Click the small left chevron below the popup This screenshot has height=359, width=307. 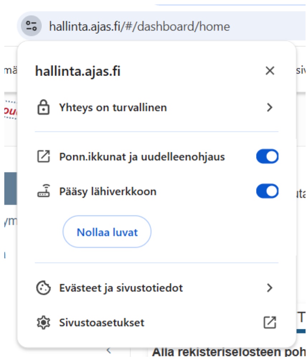point(109,350)
